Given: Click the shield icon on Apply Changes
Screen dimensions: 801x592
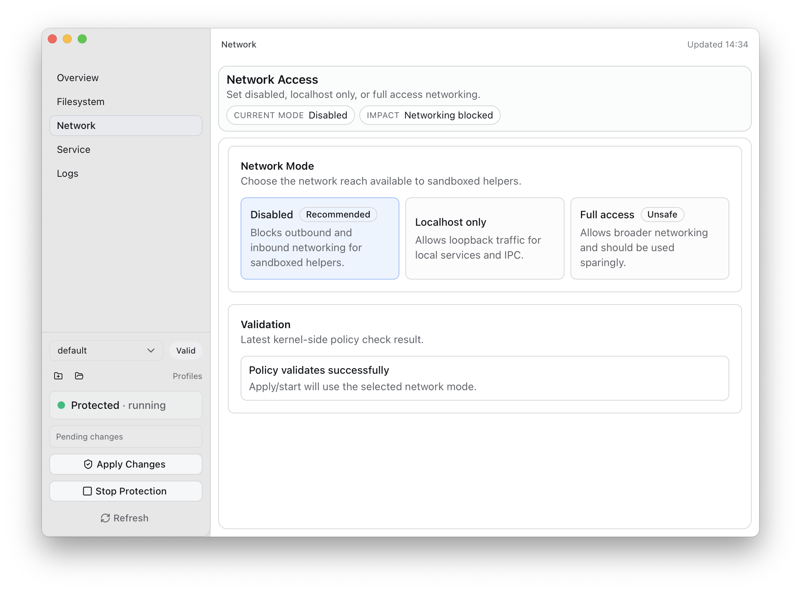Looking at the screenshot, I should pos(88,464).
